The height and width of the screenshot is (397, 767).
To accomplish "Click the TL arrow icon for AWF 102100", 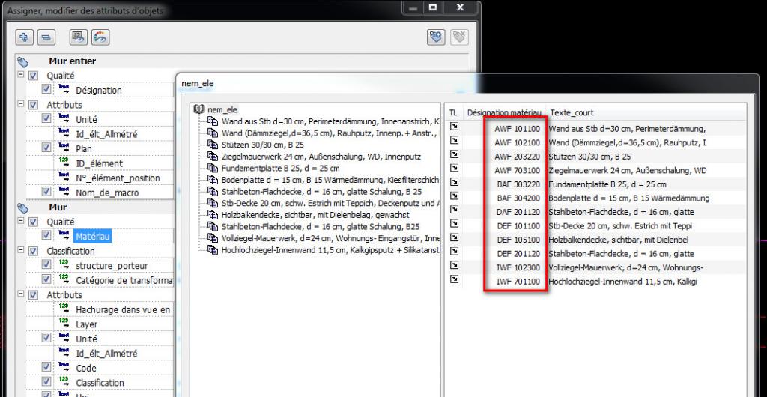I will pos(455,140).
